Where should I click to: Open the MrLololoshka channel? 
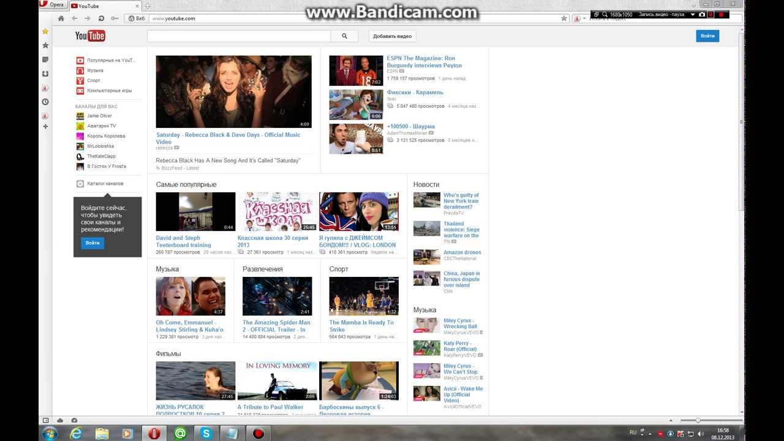click(95, 146)
